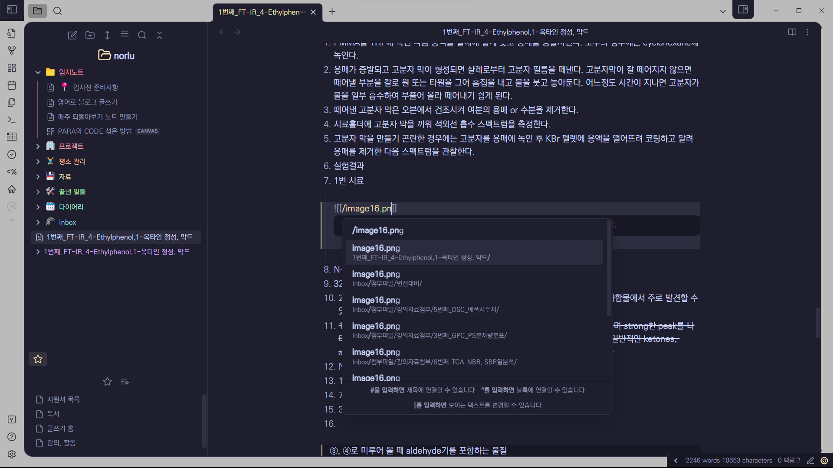Open settings gear at bottom left
Image resolution: width=833 pixels, height=468 pixels.
coord(12,454)
